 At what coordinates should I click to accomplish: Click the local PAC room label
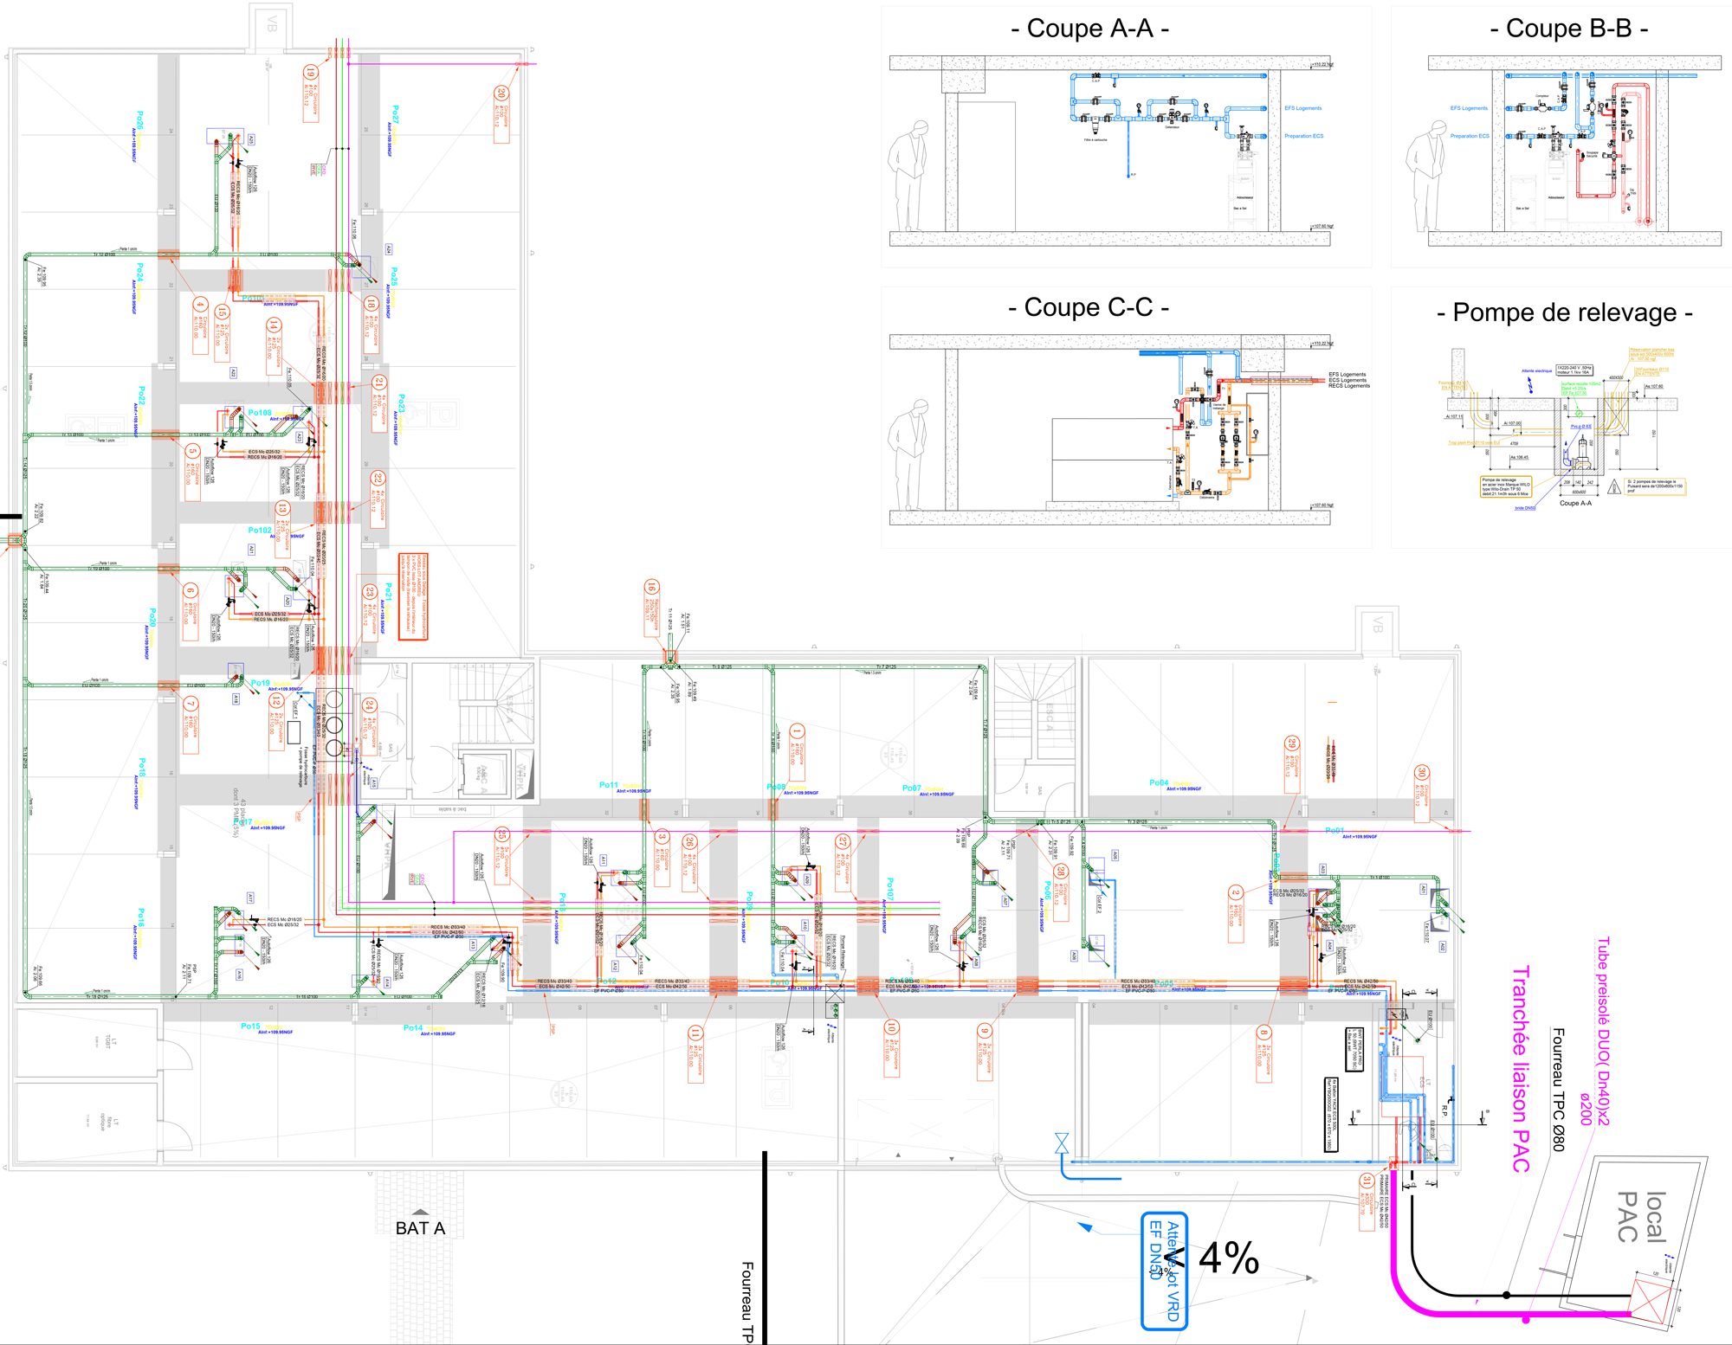tap(1642, 1217)
